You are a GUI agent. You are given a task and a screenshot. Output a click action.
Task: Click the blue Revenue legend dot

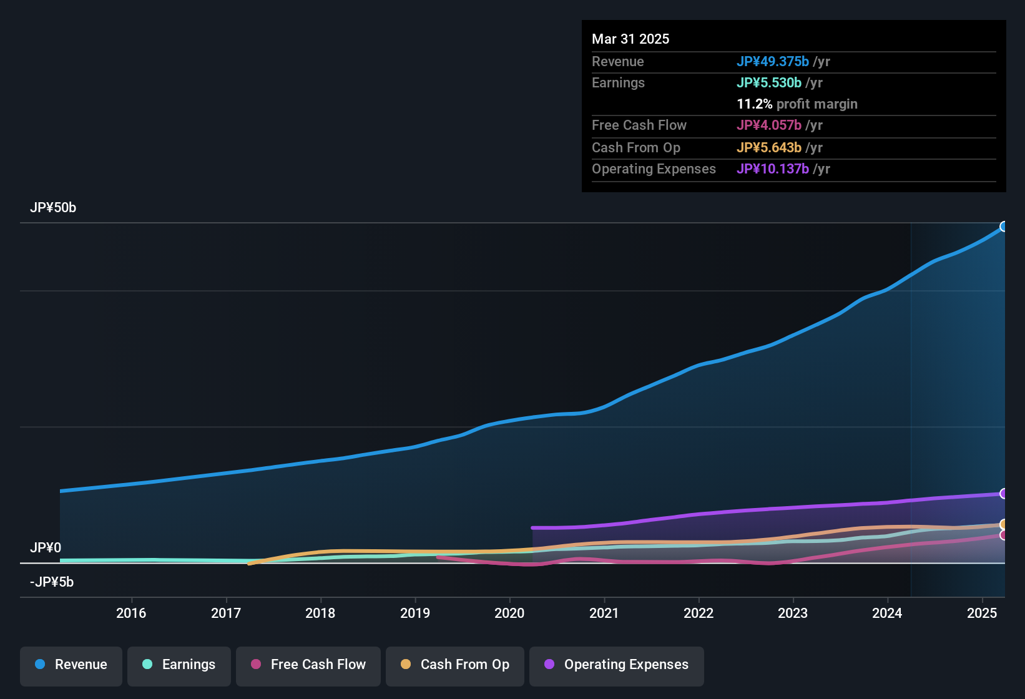click(40, 665)
